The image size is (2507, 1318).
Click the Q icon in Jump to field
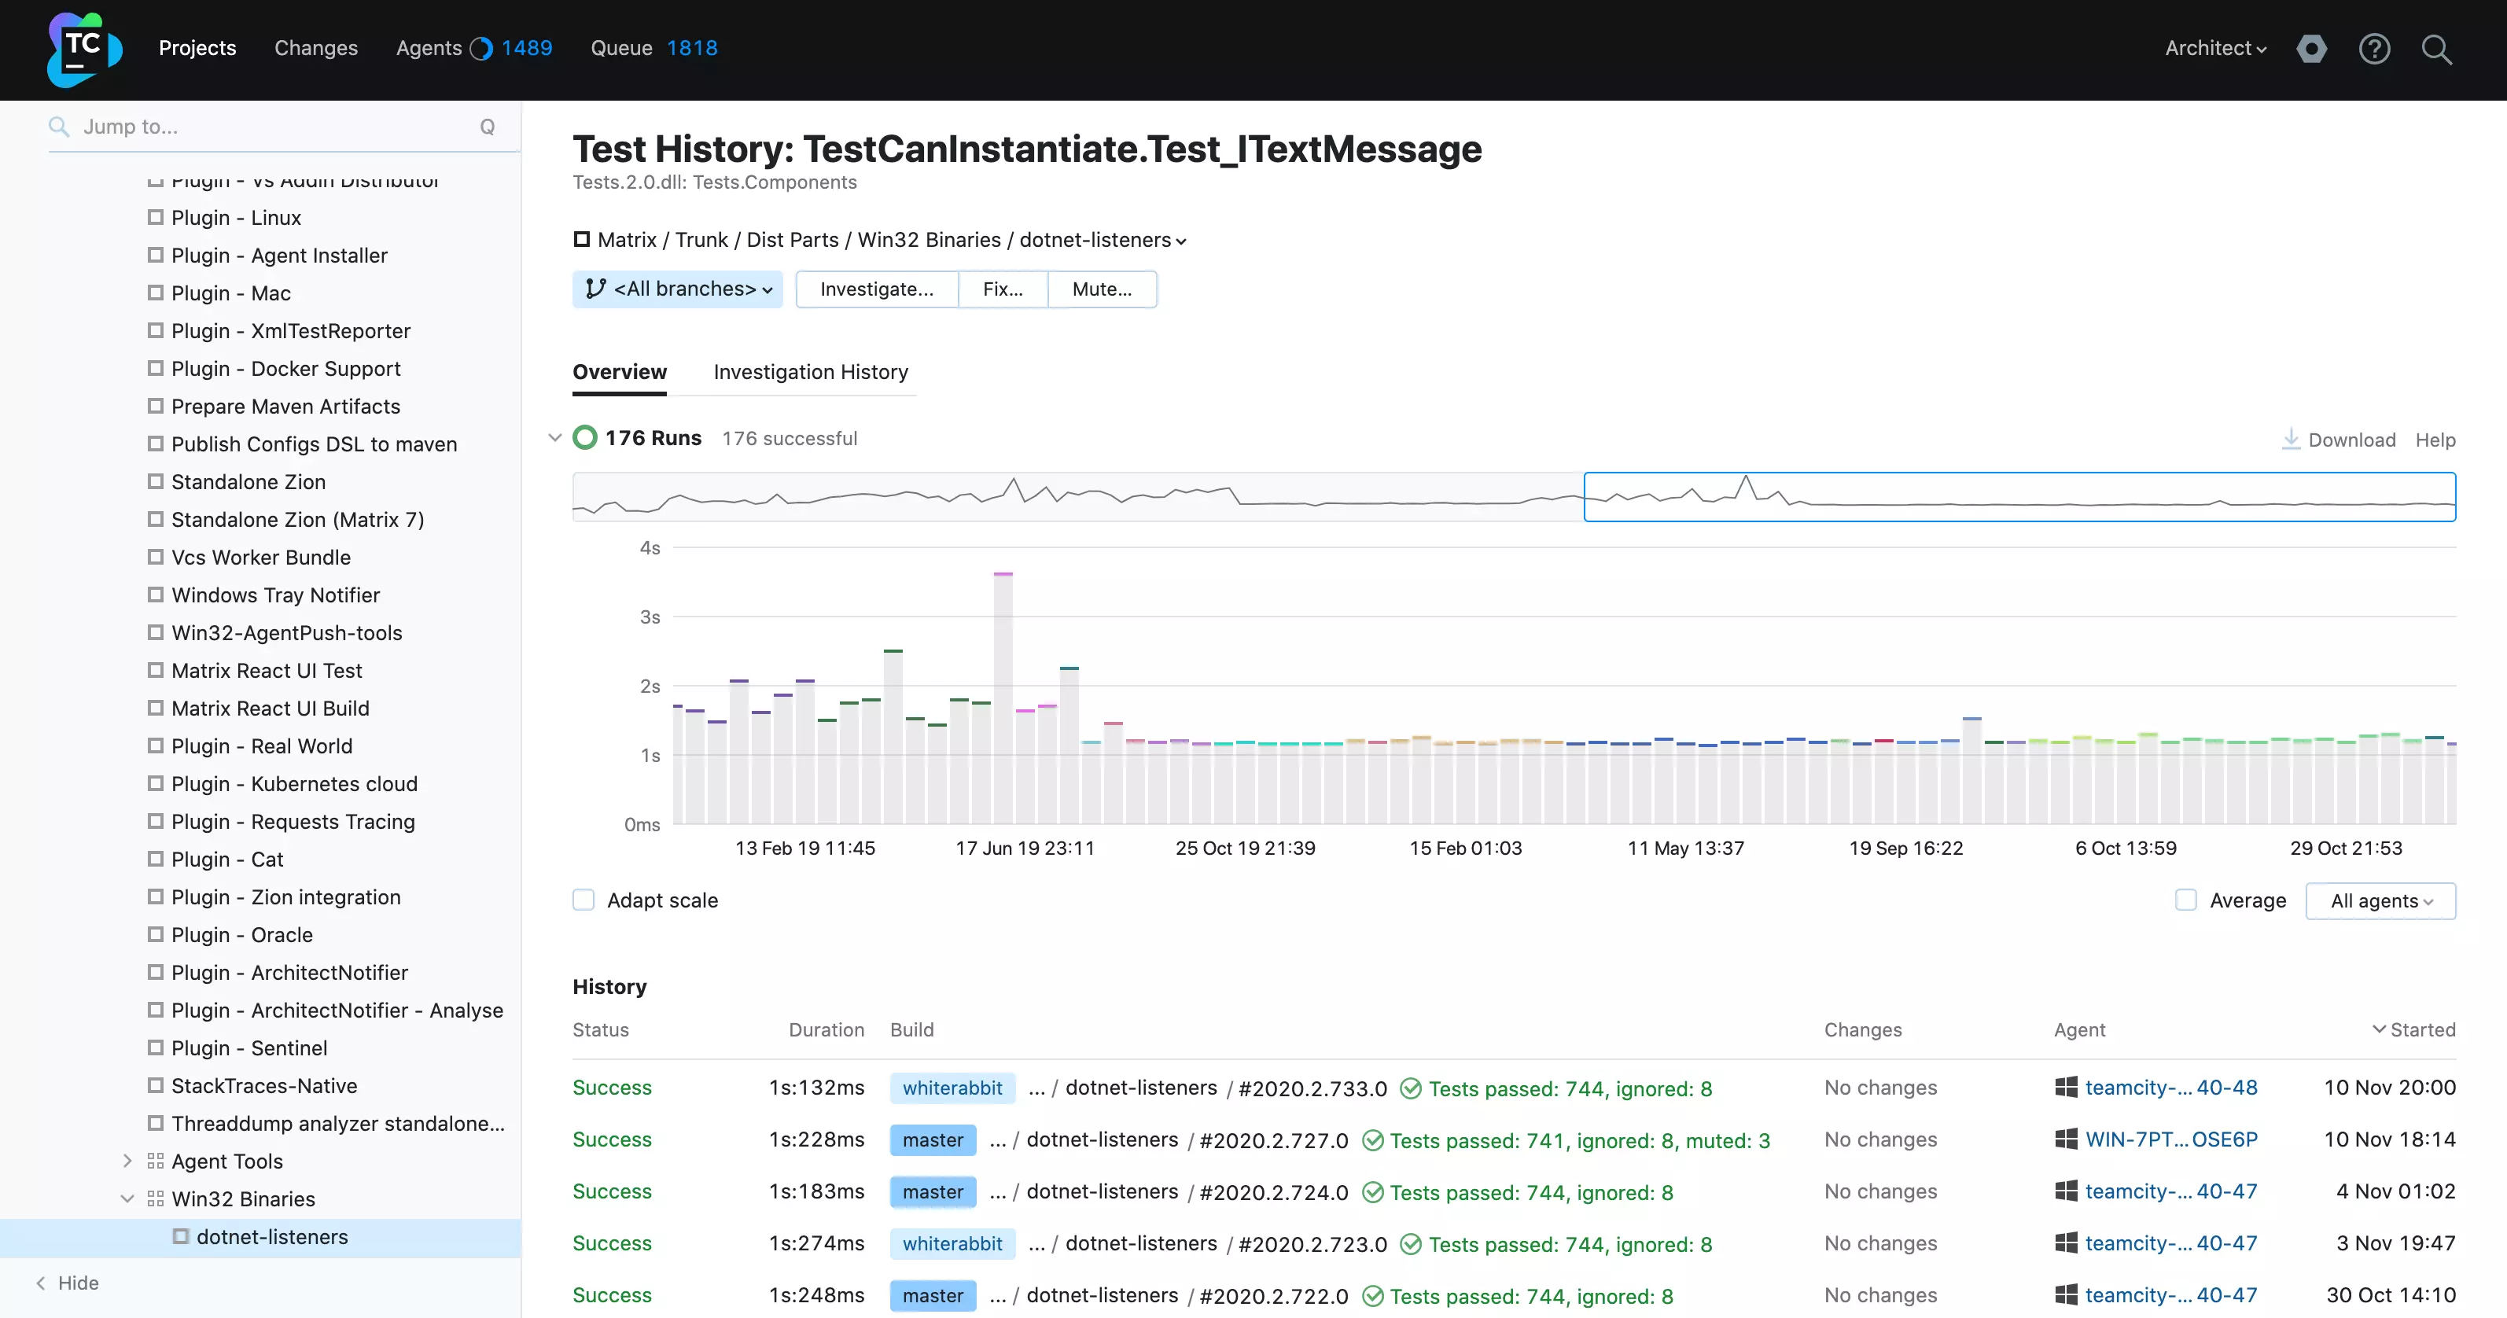point(487,127)
